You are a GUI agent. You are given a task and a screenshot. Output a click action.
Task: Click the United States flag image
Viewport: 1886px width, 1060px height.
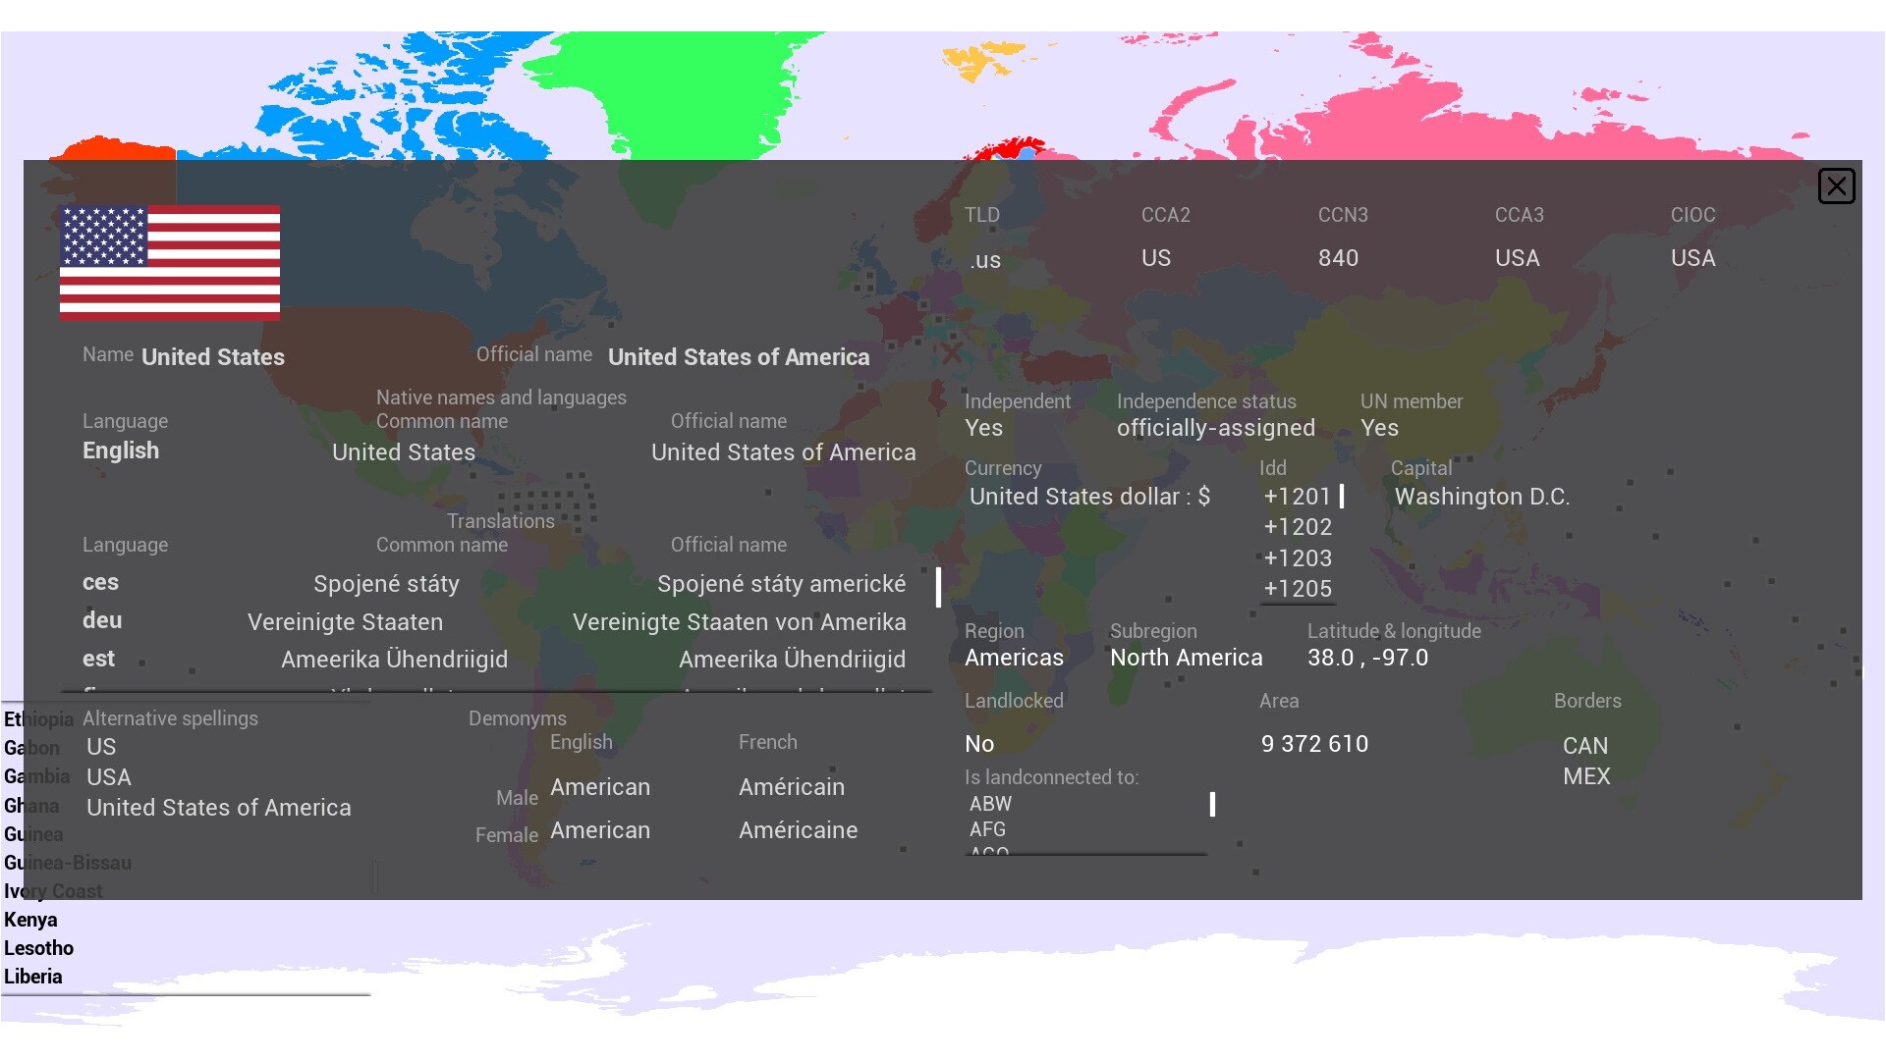[x=169, y=262]
